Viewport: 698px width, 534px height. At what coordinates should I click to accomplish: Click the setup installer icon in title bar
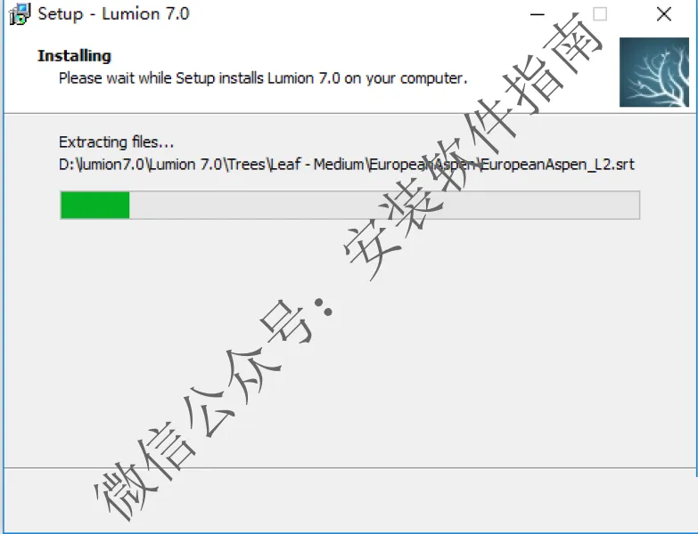(20, 13)
